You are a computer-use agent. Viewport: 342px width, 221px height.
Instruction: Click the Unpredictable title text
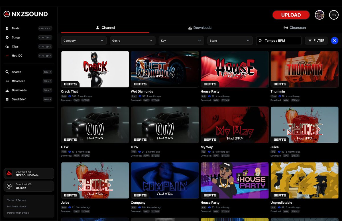coord(281,202)
